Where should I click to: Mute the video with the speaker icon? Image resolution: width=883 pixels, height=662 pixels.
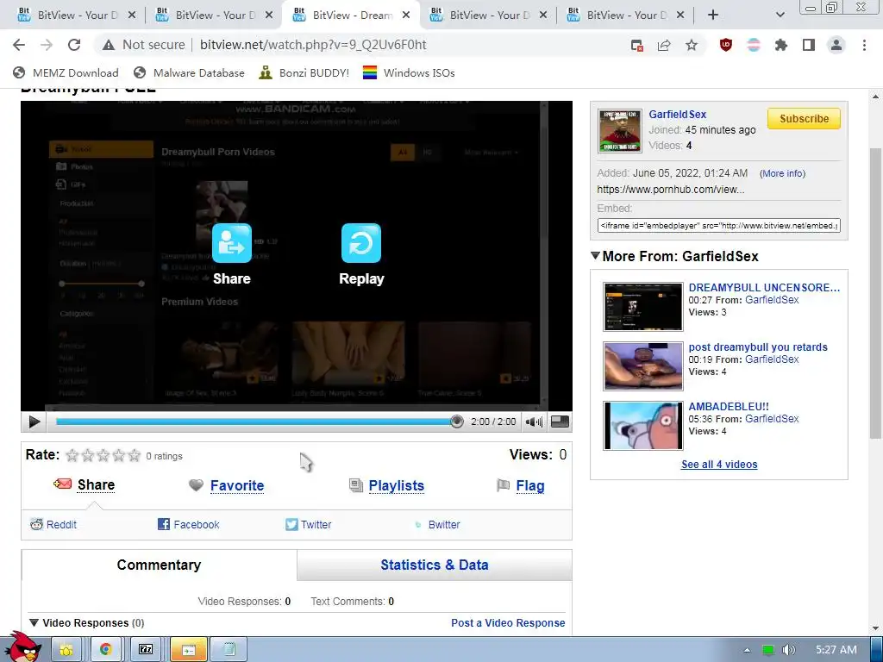point(533,422)
